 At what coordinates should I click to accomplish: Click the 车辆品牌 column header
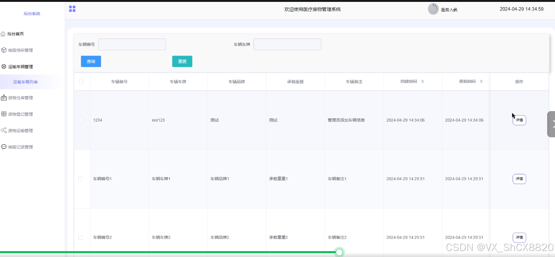pos(237,82)
